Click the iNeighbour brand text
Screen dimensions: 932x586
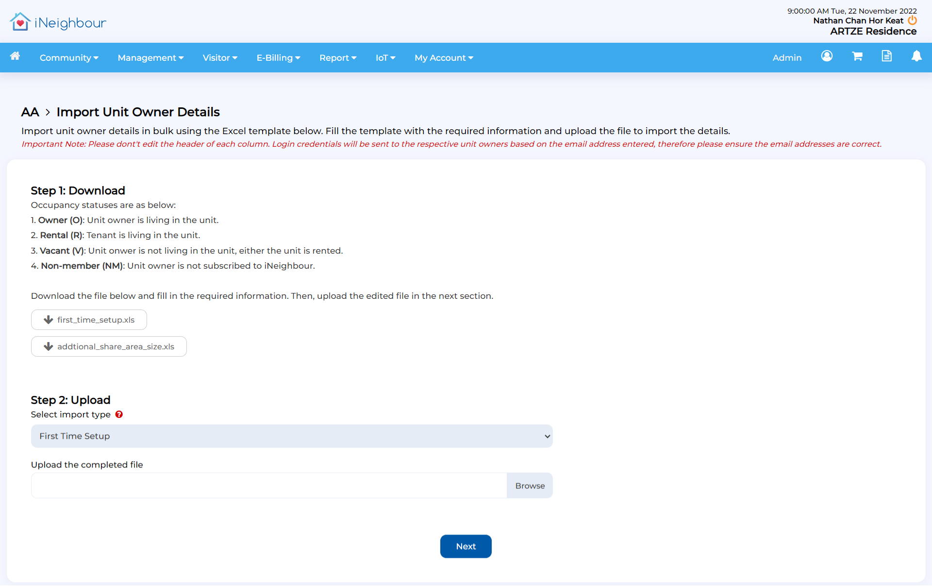click(70, 23)
